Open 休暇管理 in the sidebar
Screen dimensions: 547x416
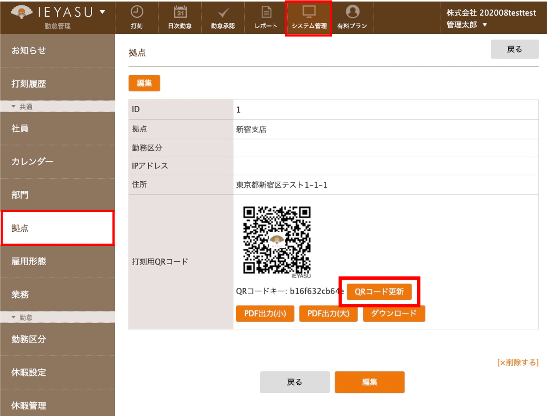point(58,403)
